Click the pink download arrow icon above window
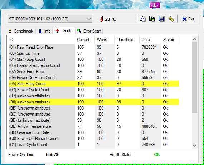 [x=155, y=5]
